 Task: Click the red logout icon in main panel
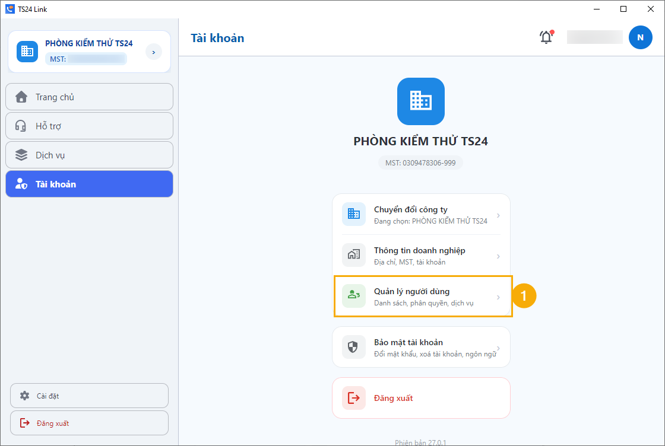[x=354, y=398]
